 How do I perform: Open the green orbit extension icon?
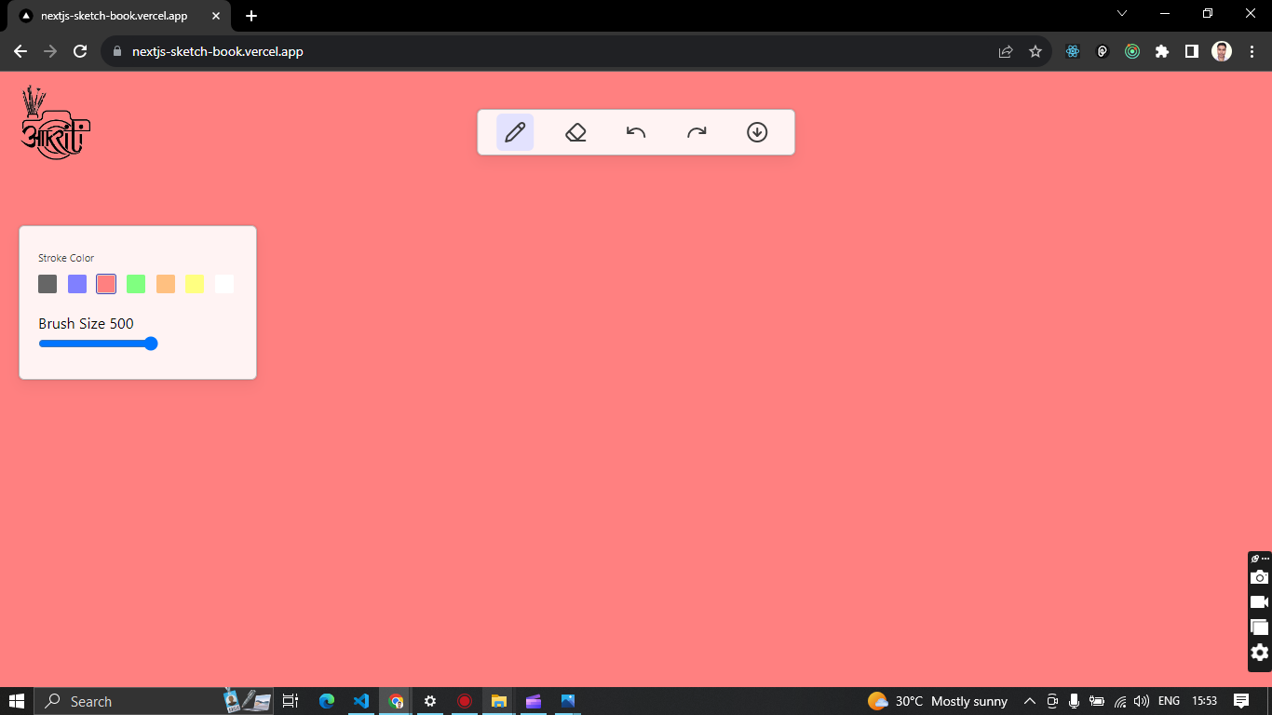click(1132, 51)
